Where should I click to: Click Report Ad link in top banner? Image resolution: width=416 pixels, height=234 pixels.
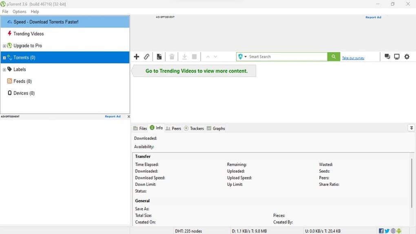[x=373, y=17]
